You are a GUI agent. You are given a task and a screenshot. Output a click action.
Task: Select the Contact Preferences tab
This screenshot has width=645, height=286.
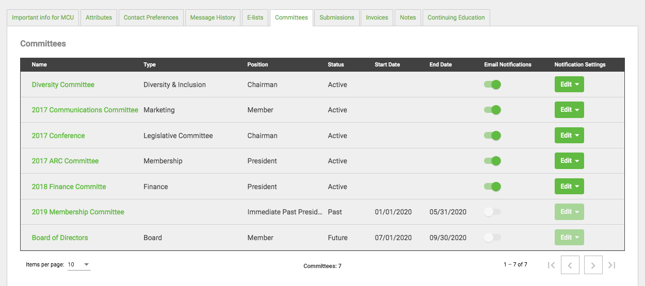[x=151, y=18]
